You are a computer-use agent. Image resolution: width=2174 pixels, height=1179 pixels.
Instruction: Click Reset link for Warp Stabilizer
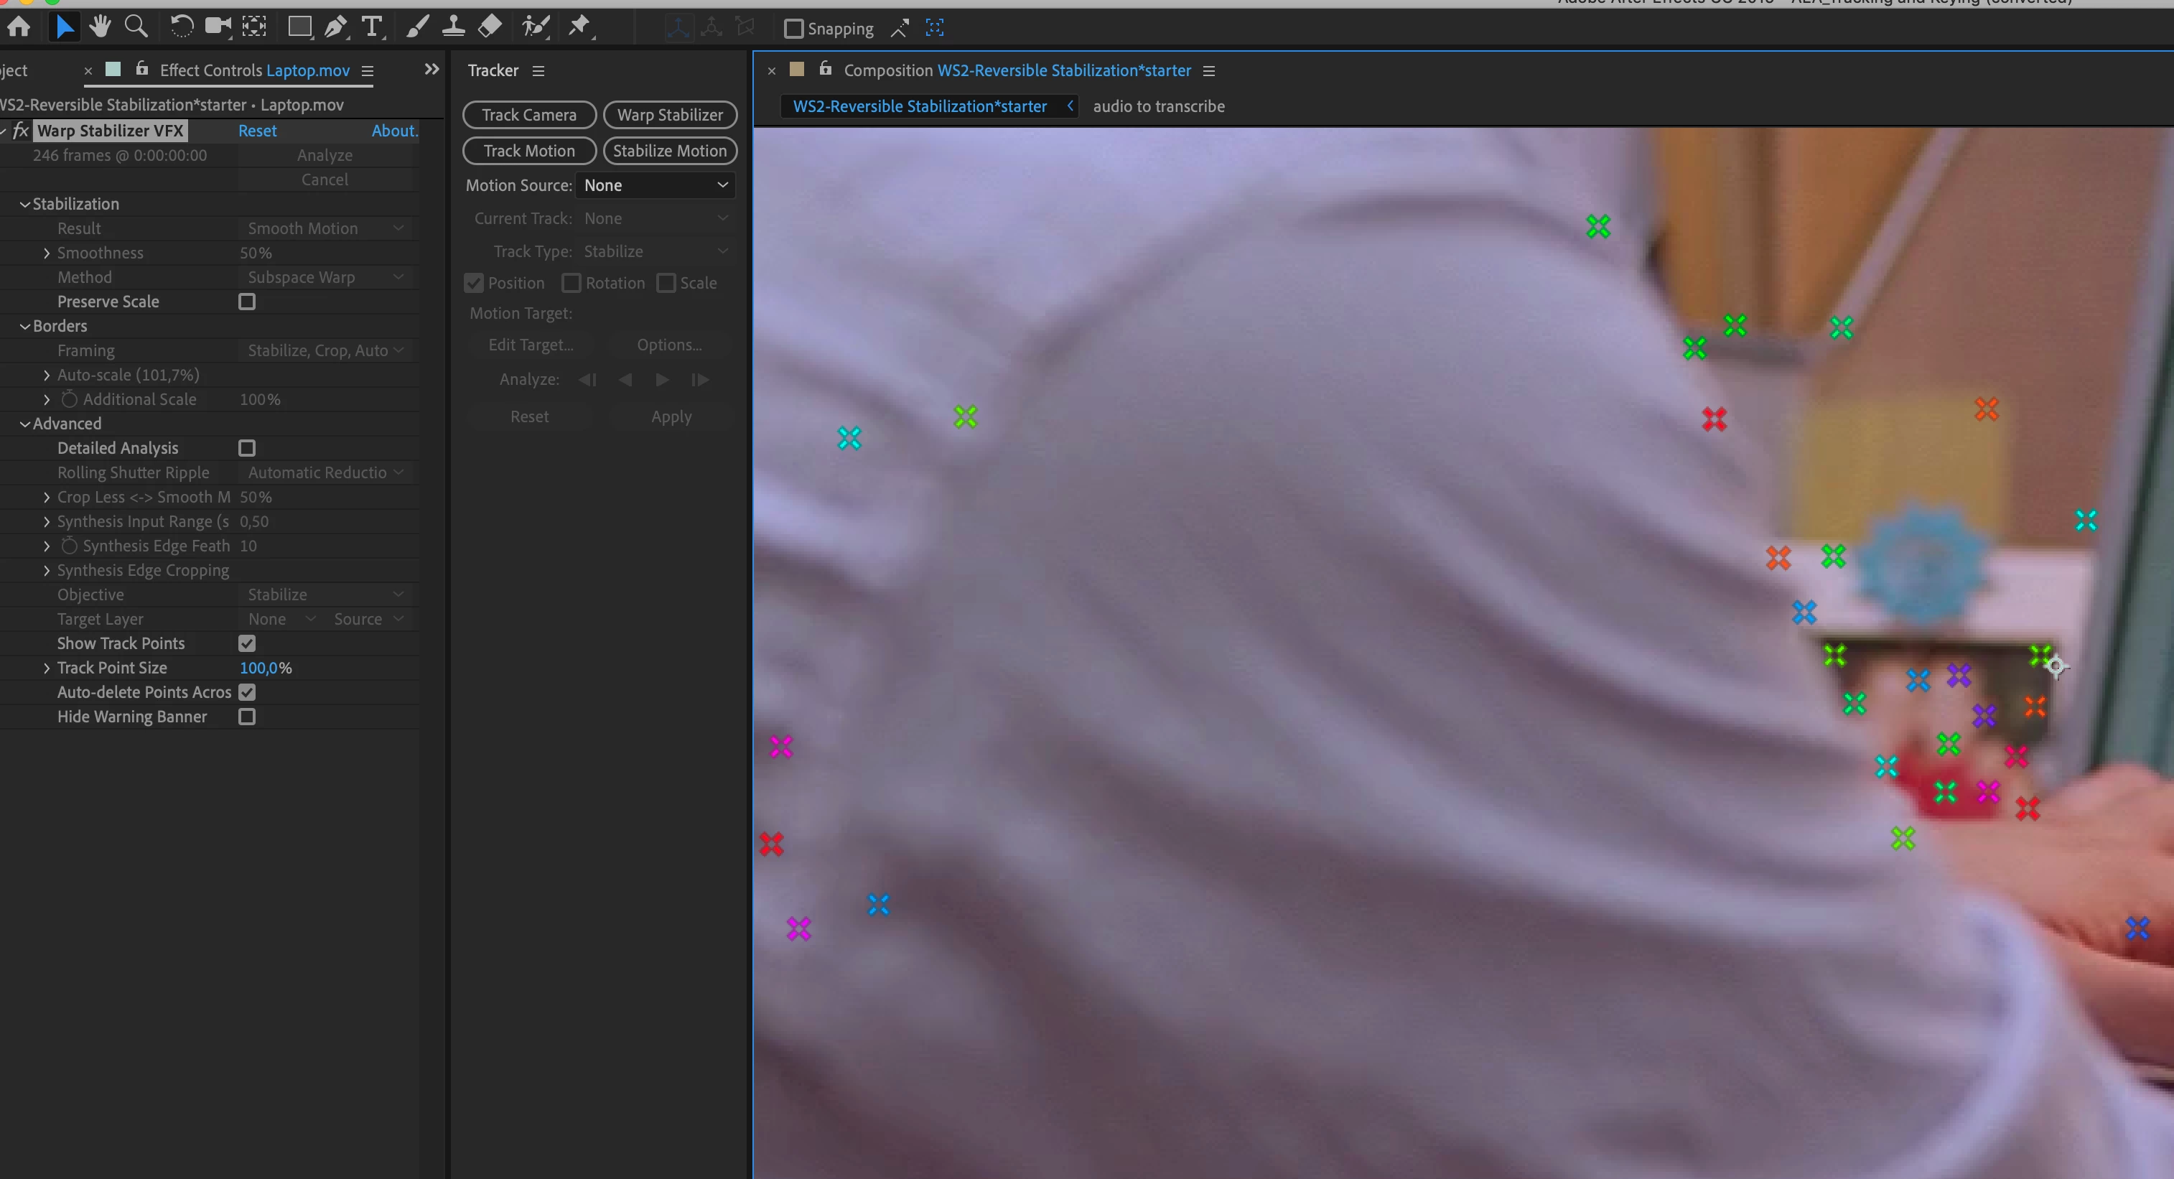[x=256, y=131]
